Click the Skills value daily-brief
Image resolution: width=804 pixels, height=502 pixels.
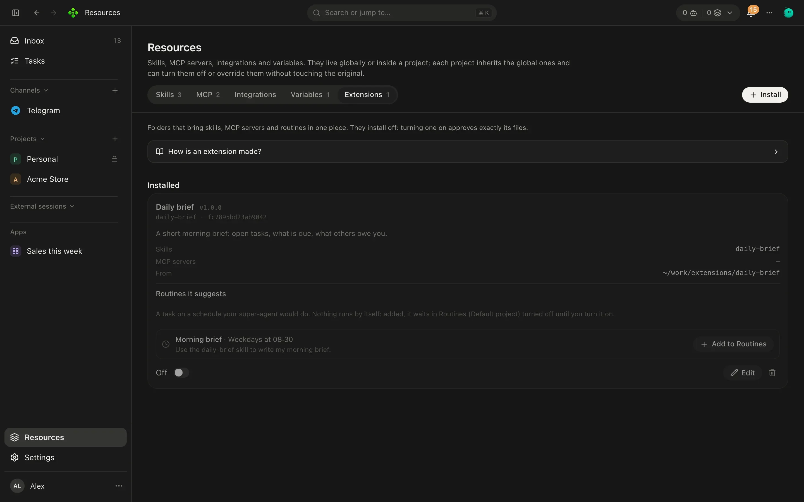757,249
